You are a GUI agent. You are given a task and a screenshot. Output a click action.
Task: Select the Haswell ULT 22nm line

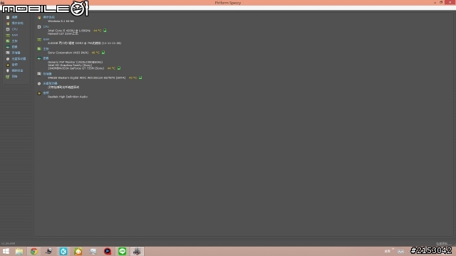click(x=63, y=33)
